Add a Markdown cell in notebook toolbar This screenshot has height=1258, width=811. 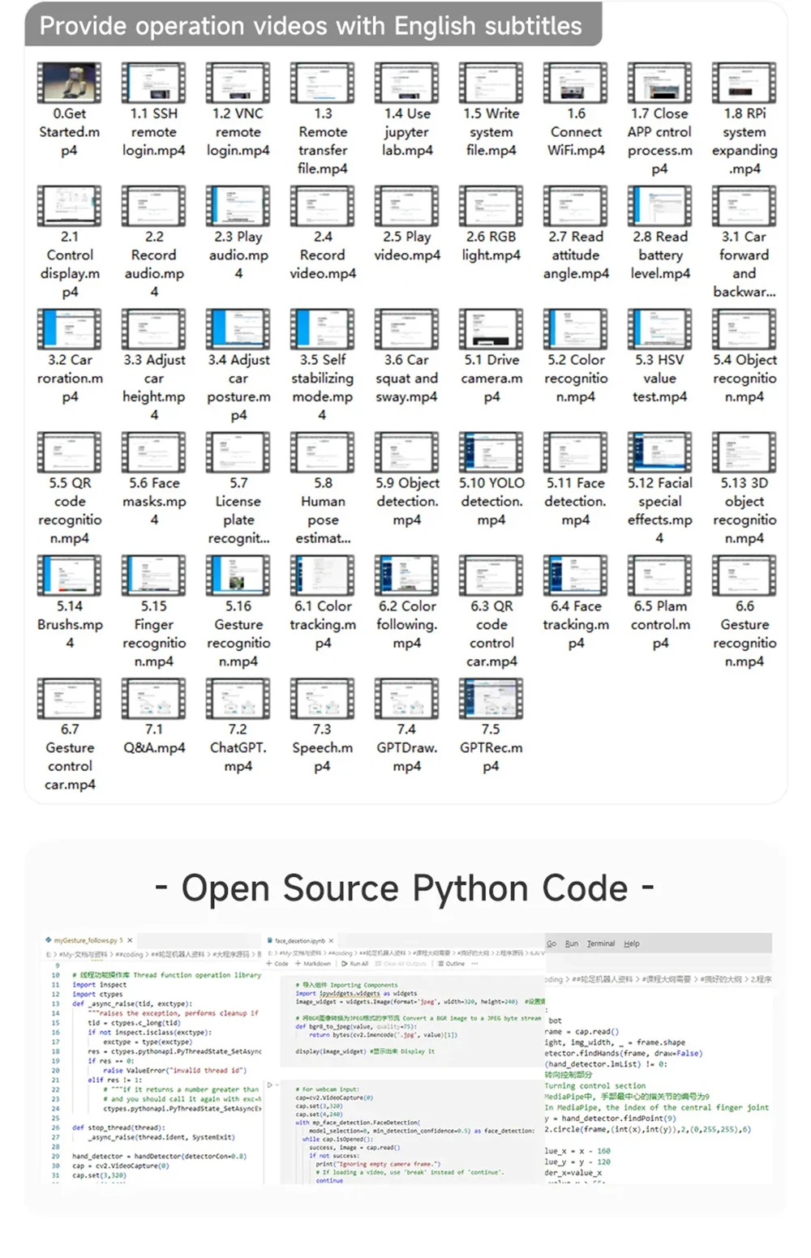click(x=313, y=964)
